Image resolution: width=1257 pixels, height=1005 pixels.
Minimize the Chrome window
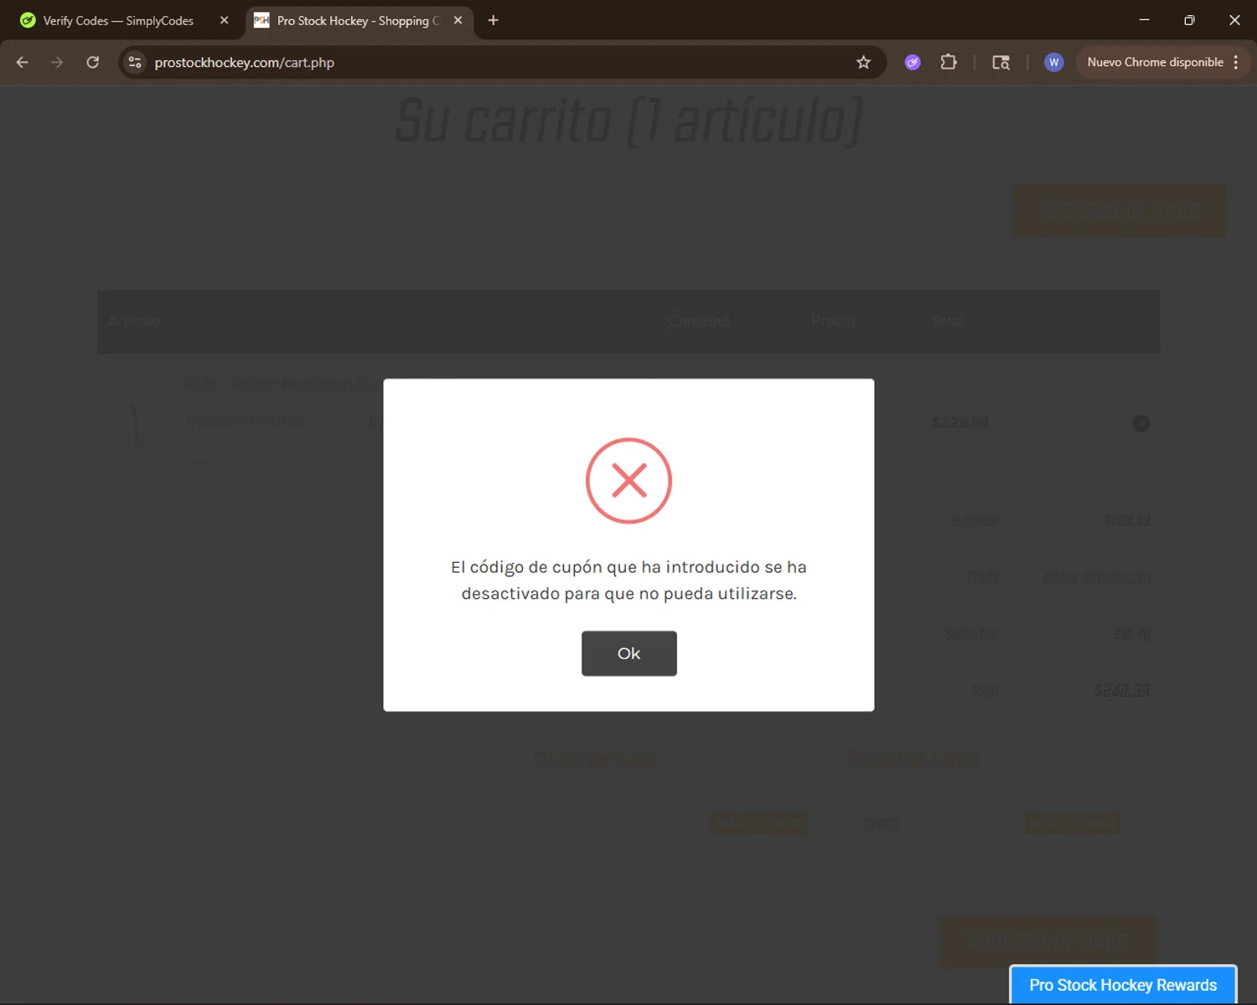point(1144,20)
